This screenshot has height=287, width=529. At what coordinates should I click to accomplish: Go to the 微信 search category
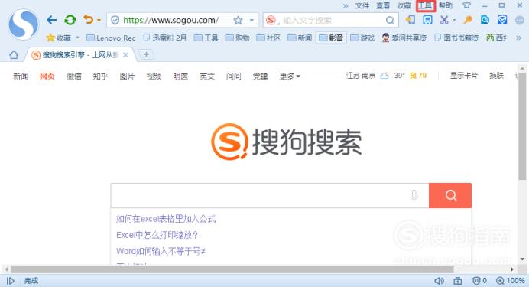tap(74, 77)
